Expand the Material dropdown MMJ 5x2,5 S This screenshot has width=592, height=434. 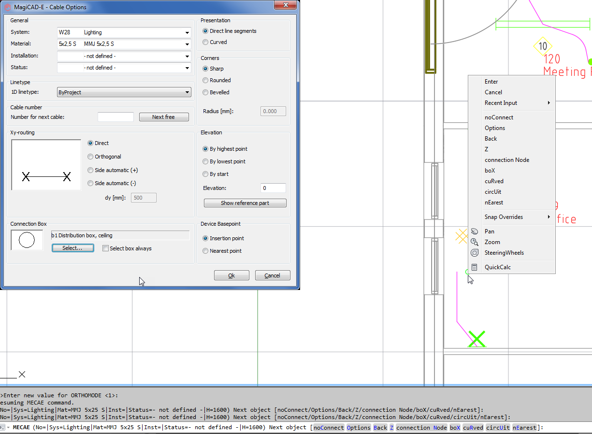point(187,44)
